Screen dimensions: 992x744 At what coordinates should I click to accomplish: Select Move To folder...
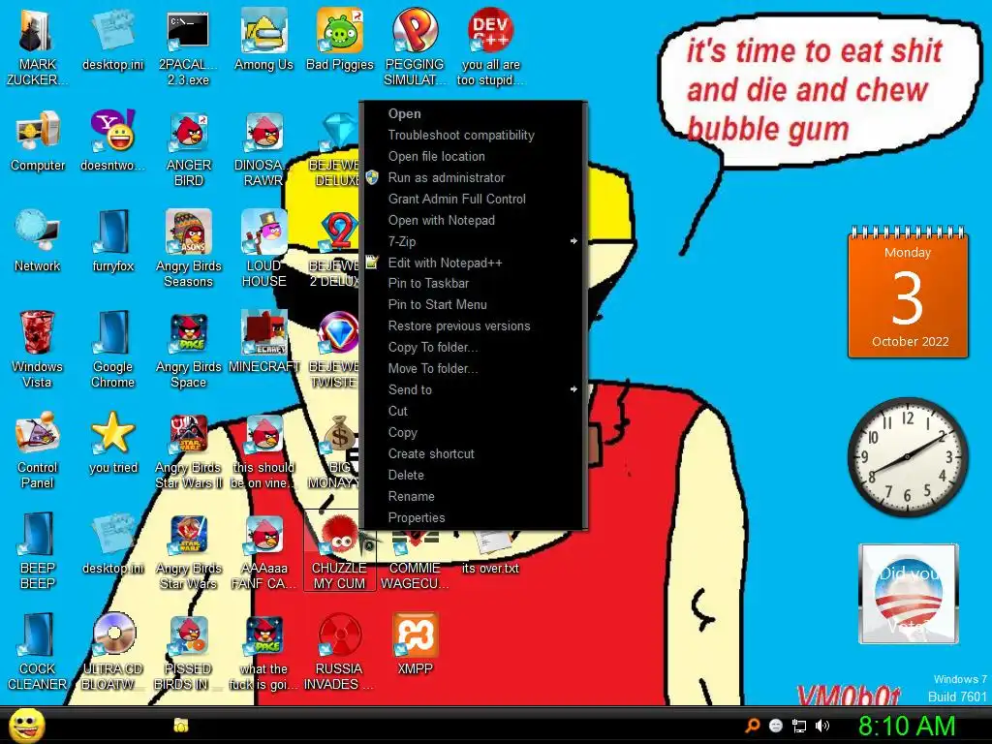pyautogui.click(x=473, y=368)
